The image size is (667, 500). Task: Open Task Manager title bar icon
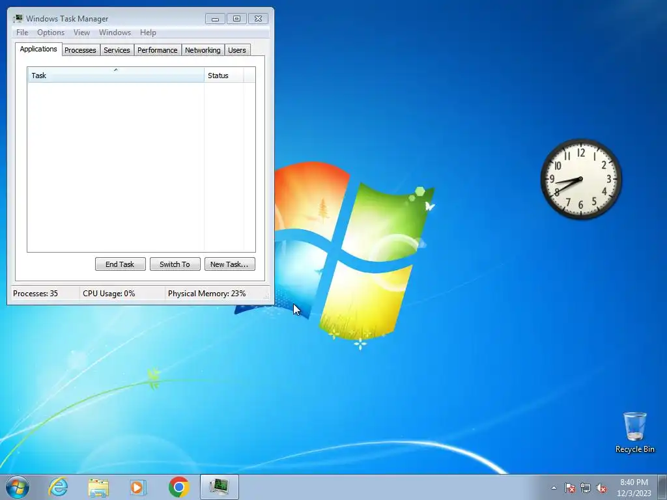18,18
